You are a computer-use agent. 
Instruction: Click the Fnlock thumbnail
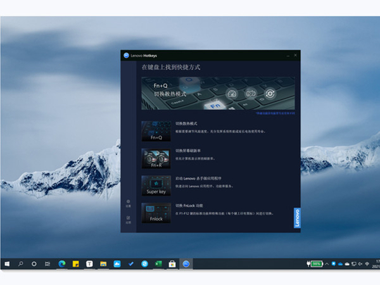(156, 212)
